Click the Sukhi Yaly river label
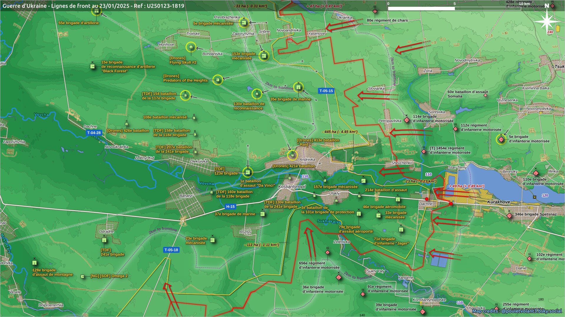The image size is (565, 317). (328, 221)
